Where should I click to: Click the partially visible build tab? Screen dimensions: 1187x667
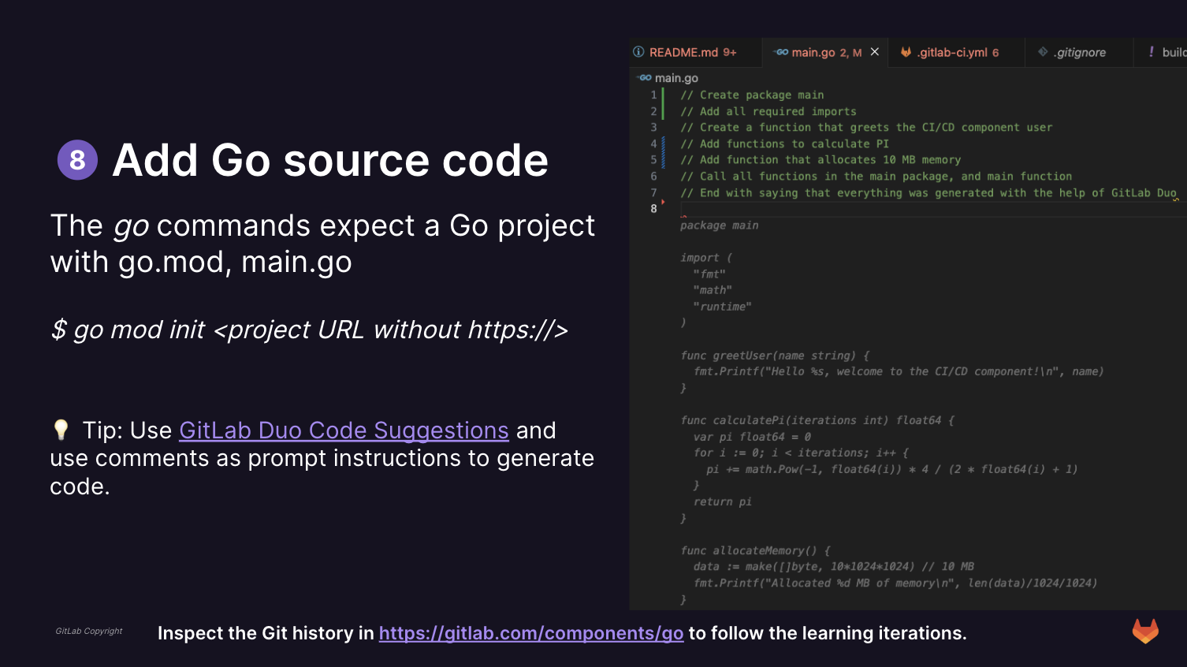tap(1161, 53)
